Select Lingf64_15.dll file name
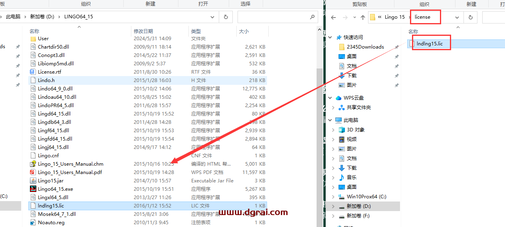Image resolution: width=505 pixels, height=227 pixels. pyautogui.click(x=53, y=130)
